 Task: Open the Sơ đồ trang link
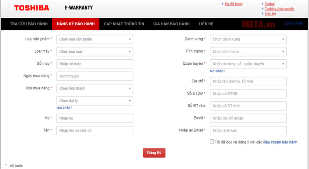(234, 4)
